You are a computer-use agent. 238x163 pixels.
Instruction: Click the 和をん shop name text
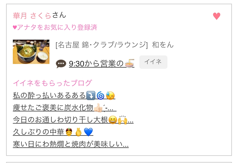coord(163,45)
